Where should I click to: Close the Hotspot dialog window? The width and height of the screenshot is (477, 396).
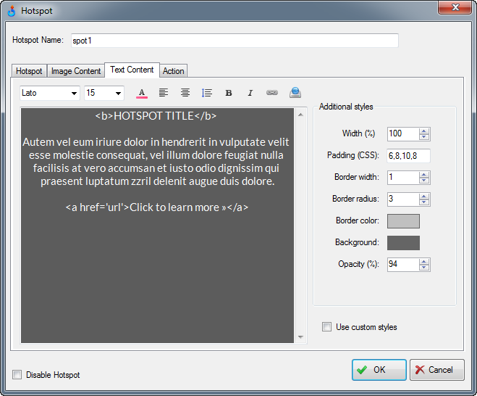[x=455, y=7]
